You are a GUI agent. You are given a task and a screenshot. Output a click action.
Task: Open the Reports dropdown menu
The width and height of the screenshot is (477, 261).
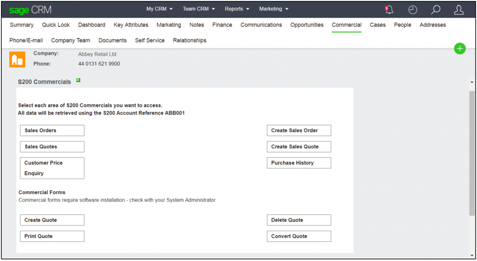pyautogui.click(x=237, y=9)
